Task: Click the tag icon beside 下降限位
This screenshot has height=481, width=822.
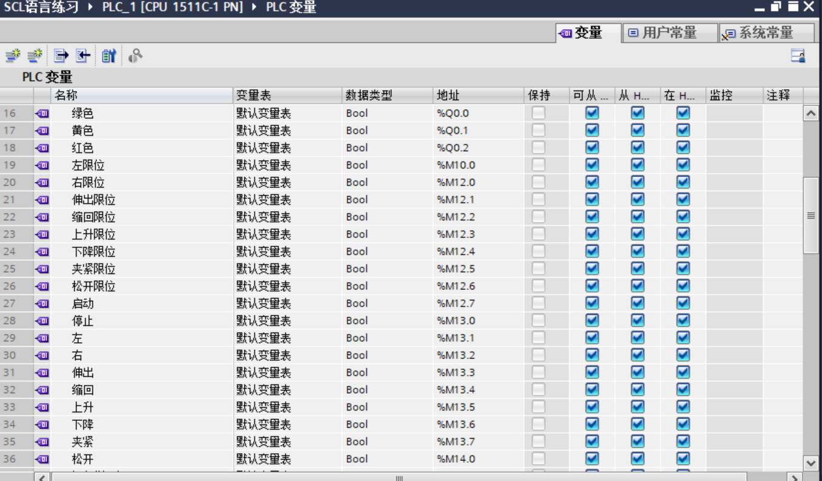Action: pyautogui.click(x=42, y=252)
